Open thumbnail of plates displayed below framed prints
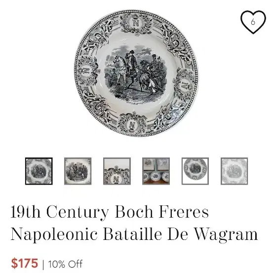The image size is (273, 273). (x=156, y=171)
